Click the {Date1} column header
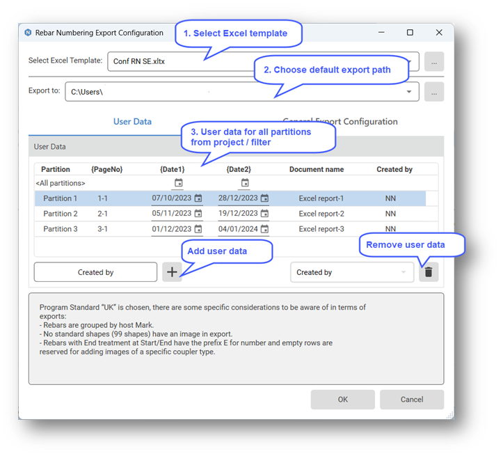This screenshot has height=456, width=503. [173, 169]
